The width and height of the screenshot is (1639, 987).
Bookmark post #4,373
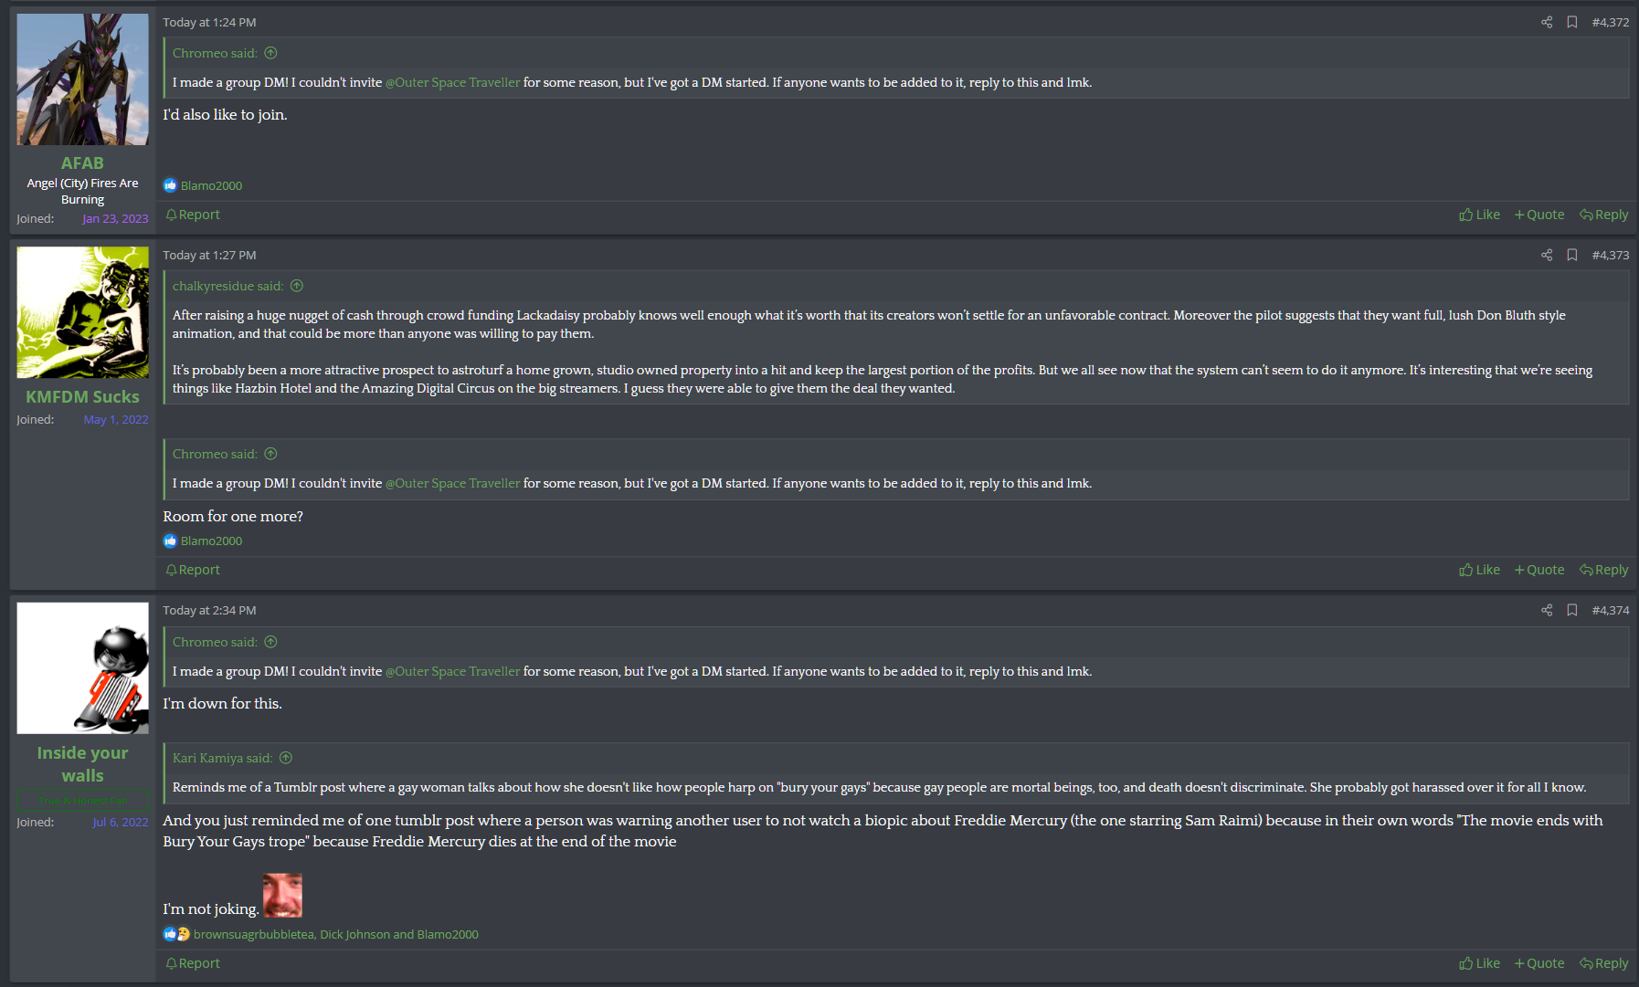[x=1572, y=256]
